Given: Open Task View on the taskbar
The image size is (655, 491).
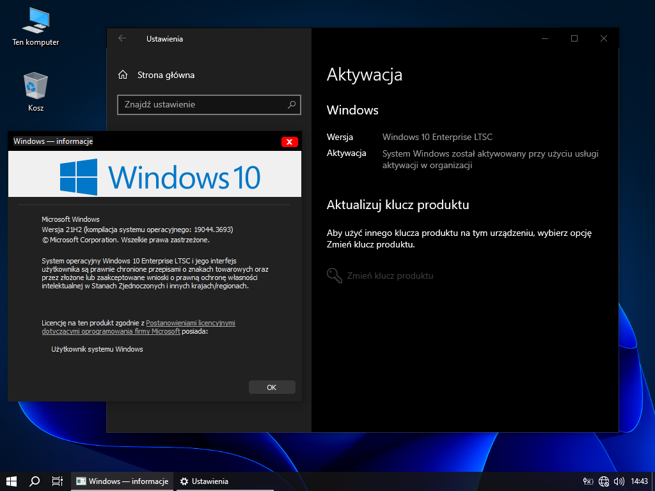Looking at the screenshot, I should pyautogui.click(x=57, y=481).
